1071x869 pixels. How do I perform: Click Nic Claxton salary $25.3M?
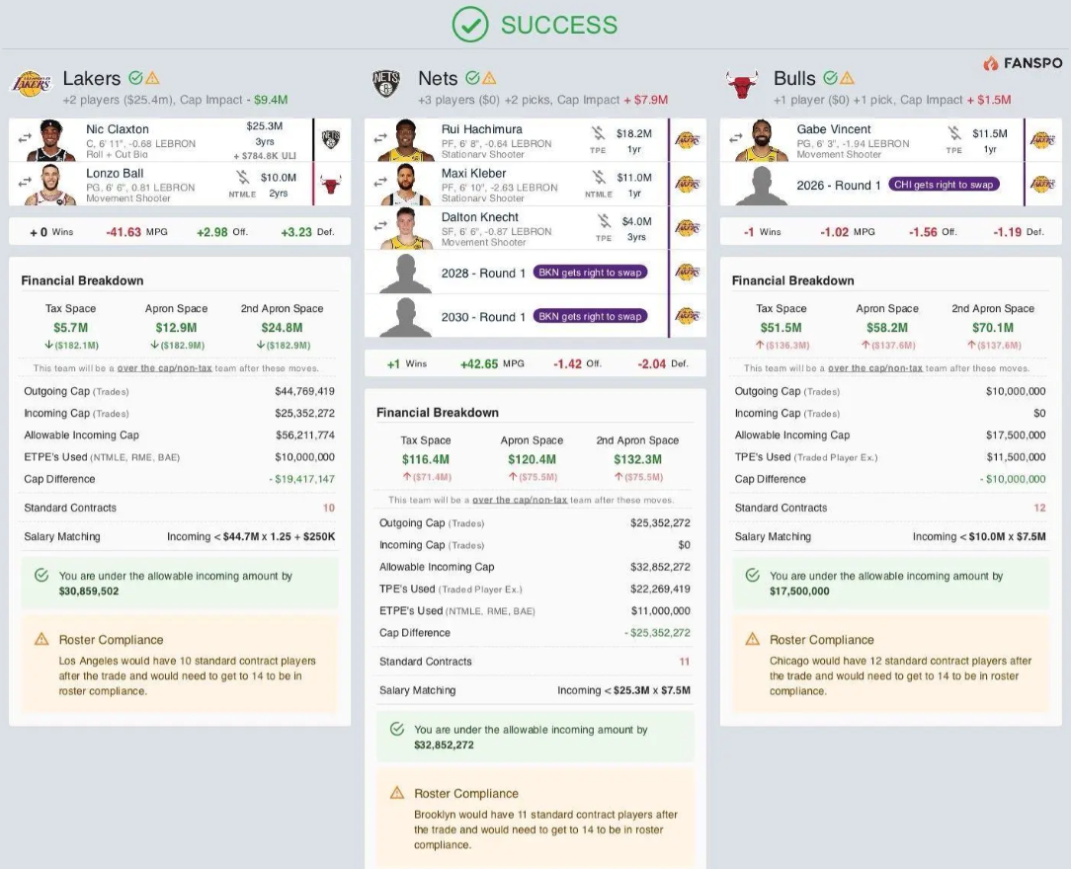pyautogui.click(x=265, y=126)
